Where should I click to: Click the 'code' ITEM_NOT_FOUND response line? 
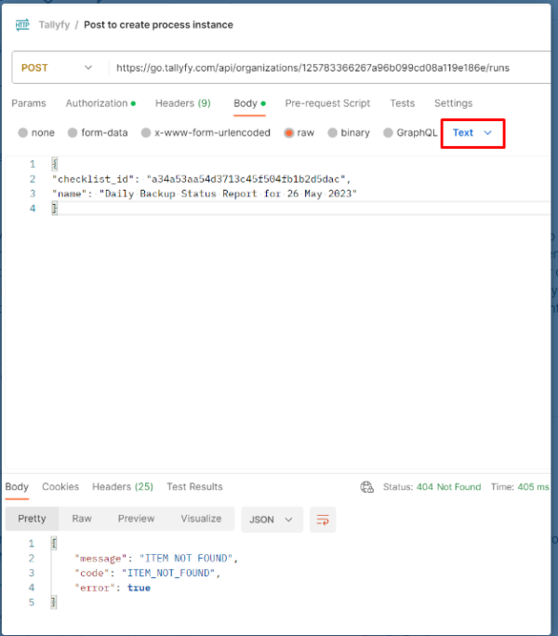[148, 573]
